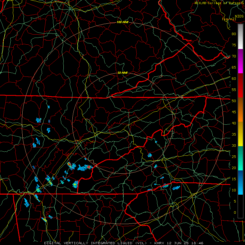Click the 80 value on the VIL scale

(x=234, y=34)
